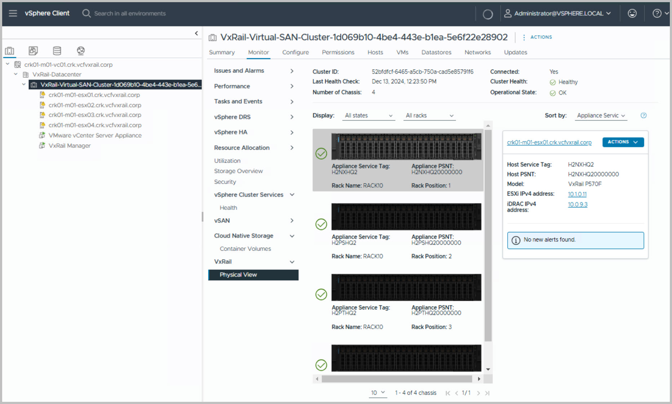Open the Hosts and Clusters inventory view
This screenshot has height=404, width=672.
point(10,51)
